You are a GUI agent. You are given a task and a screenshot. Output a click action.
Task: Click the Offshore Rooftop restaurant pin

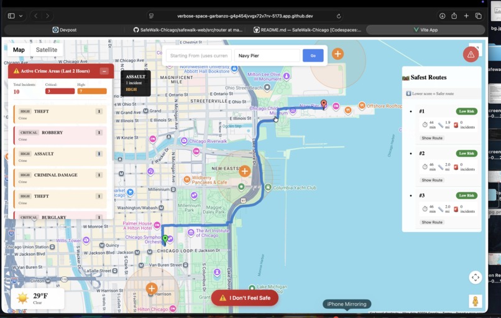362,105
